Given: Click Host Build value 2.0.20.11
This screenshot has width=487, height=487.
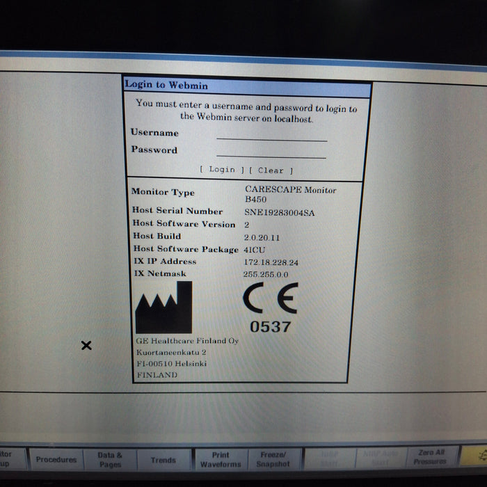Looking at the screenshot, I should (x=262, y=238).
